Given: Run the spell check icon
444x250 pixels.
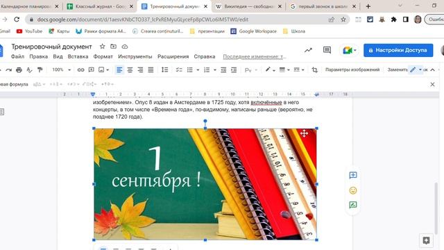Looking at the screenshot, I should tap(29, 69).
